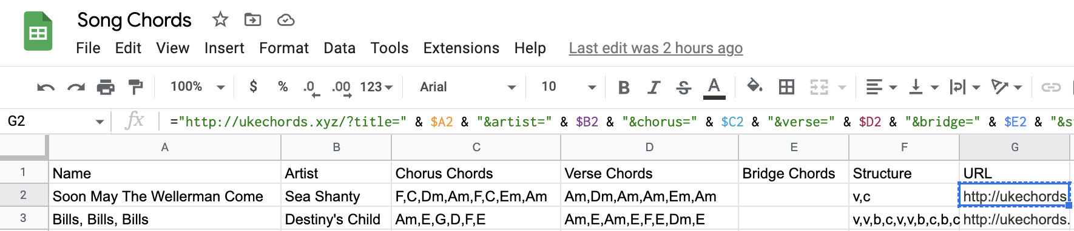
Task: Activate the paint format roller
Action: point(135,88)
